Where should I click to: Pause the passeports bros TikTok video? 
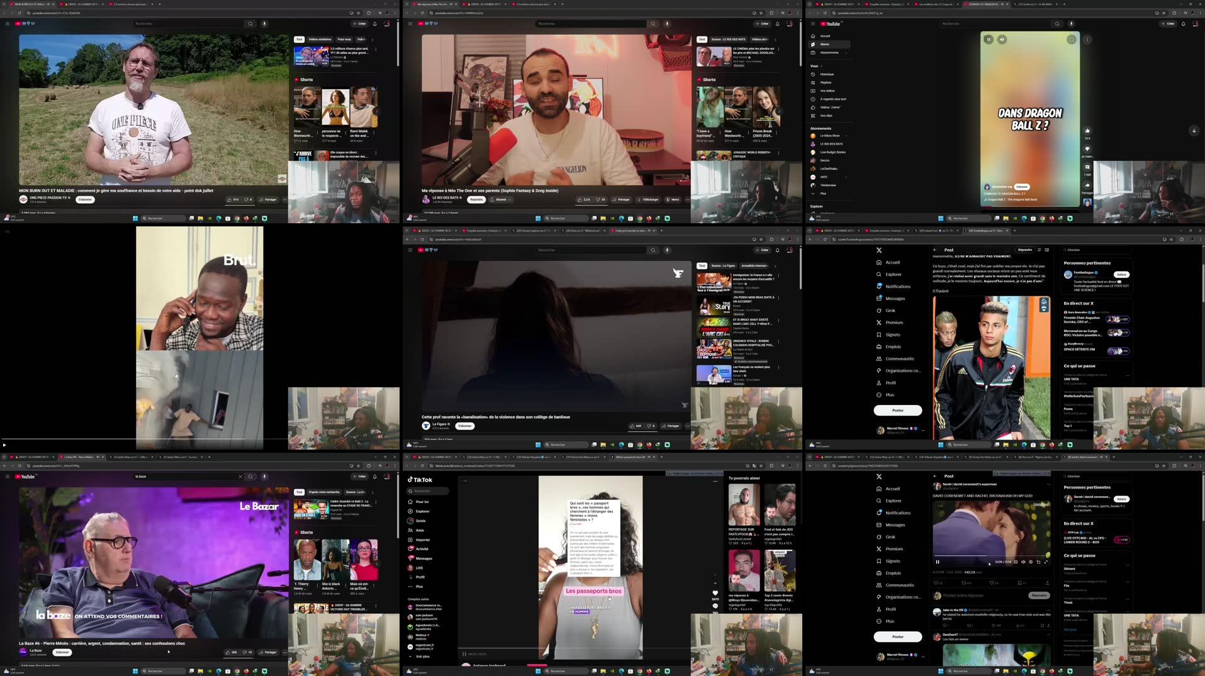464,654
